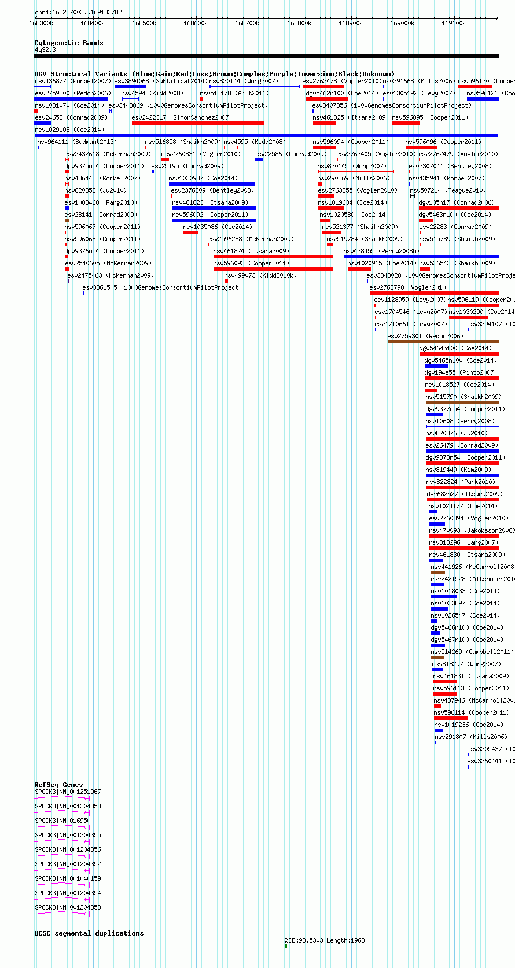The width and height of the screenshot is (515, 968).
Task: Select variant nsv10608 (Perry2008)
Action: pyautogui.click(x=460, y=421)
